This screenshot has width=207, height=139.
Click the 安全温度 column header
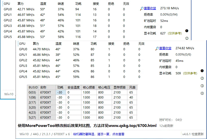click(x=73, y=87)
